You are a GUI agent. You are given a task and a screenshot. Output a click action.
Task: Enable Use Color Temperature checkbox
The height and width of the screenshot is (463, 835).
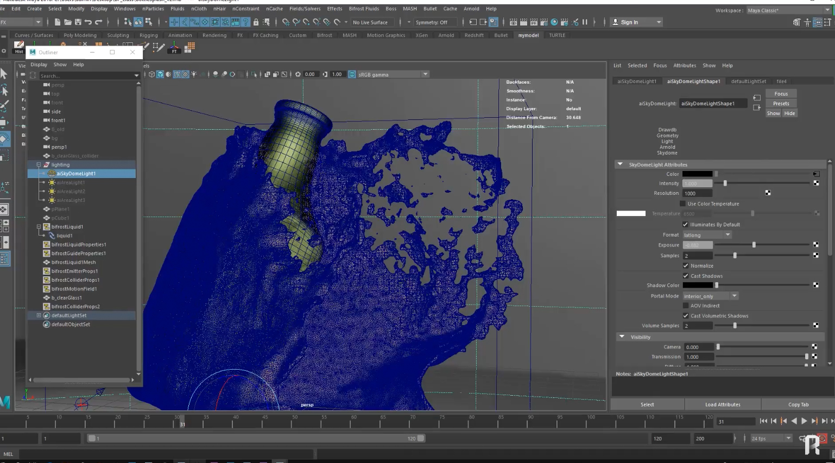683,204
